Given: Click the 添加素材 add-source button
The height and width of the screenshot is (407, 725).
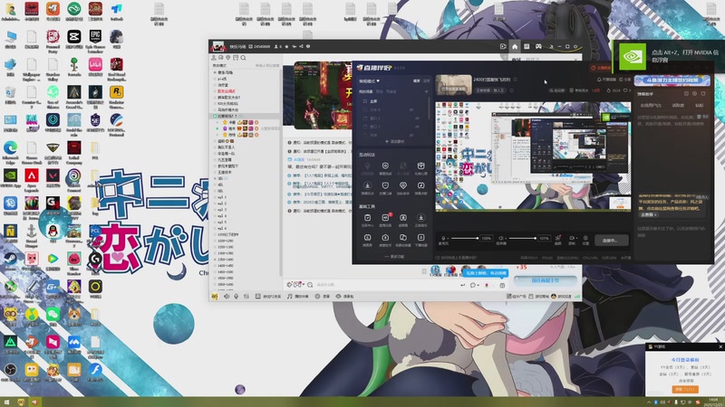Looking at the screenshot, I should pos(394,141).
